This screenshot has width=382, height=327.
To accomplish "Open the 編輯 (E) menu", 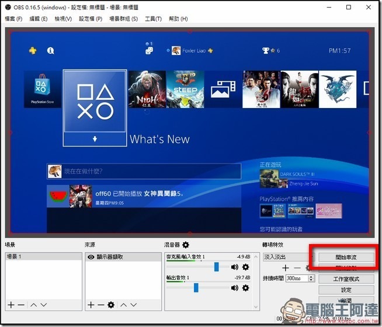I will pyautogui.click(x=39, y=19).
